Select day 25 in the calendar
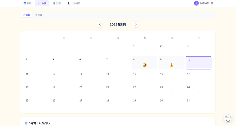 (x=37, y=104)
